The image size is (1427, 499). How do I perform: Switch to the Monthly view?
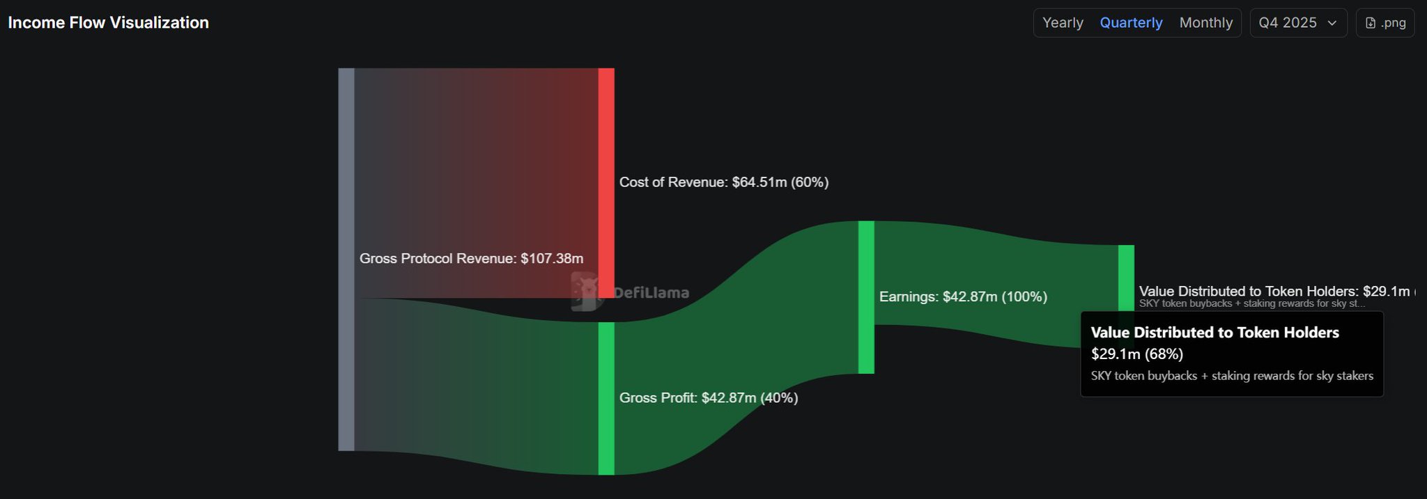coord(1205,23)
